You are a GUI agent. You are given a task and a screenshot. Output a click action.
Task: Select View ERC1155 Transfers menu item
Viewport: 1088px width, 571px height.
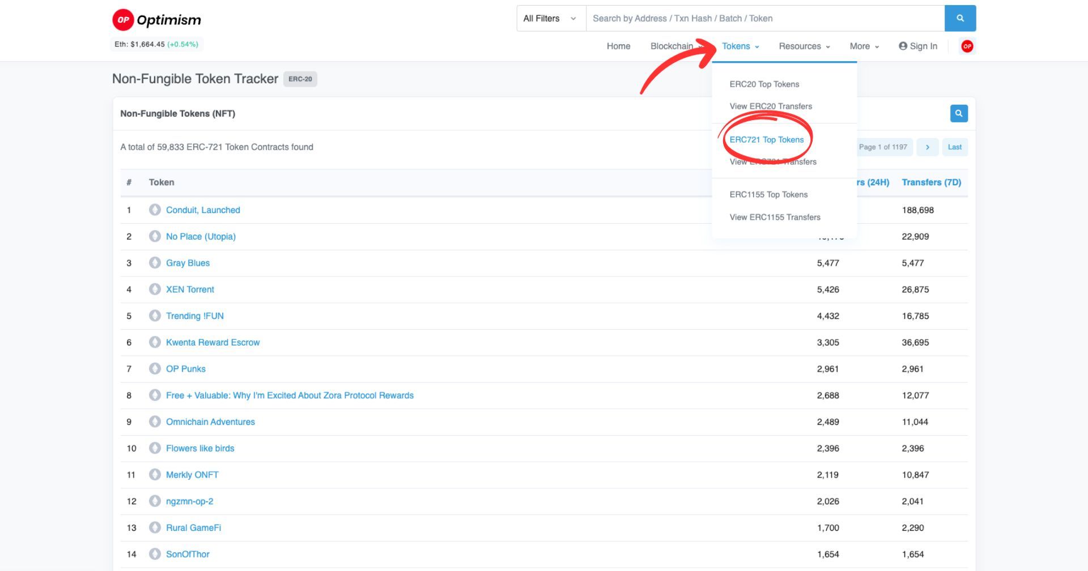pyautogui.click(x=775, y=218)
